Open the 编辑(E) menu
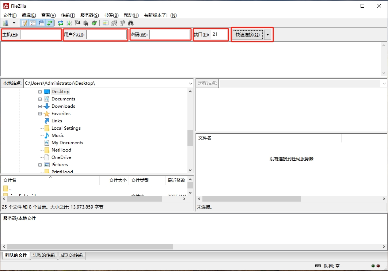Screen dimensions: 388x271 29,15
